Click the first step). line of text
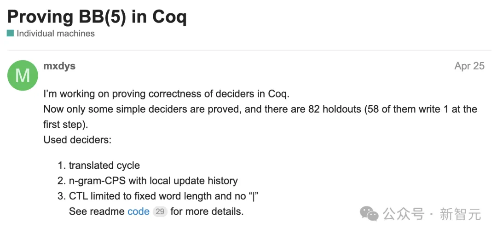Image resolution: width=497 pixels, height=234 pixels. tap(65, 125)
